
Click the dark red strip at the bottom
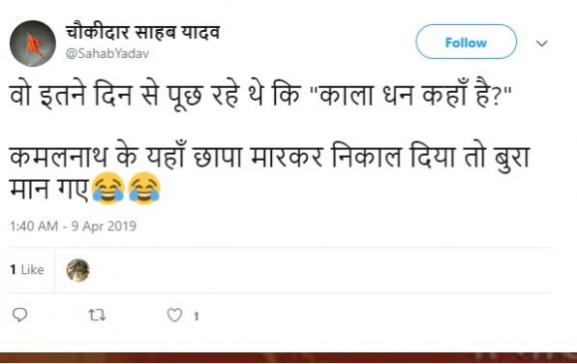click(x=289, y=358)
